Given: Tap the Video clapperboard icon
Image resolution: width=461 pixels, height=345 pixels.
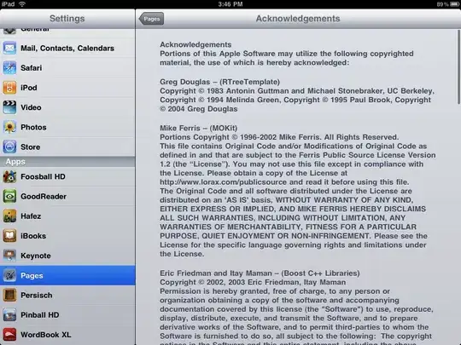Looking at the screenshot, I should 9,107.
